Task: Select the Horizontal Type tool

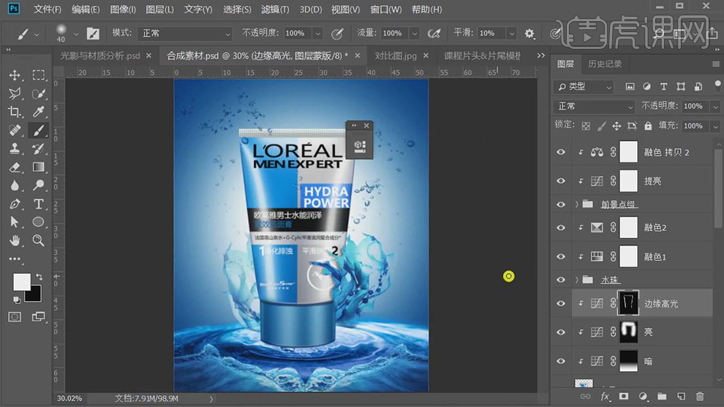Action: coord(39,204)
